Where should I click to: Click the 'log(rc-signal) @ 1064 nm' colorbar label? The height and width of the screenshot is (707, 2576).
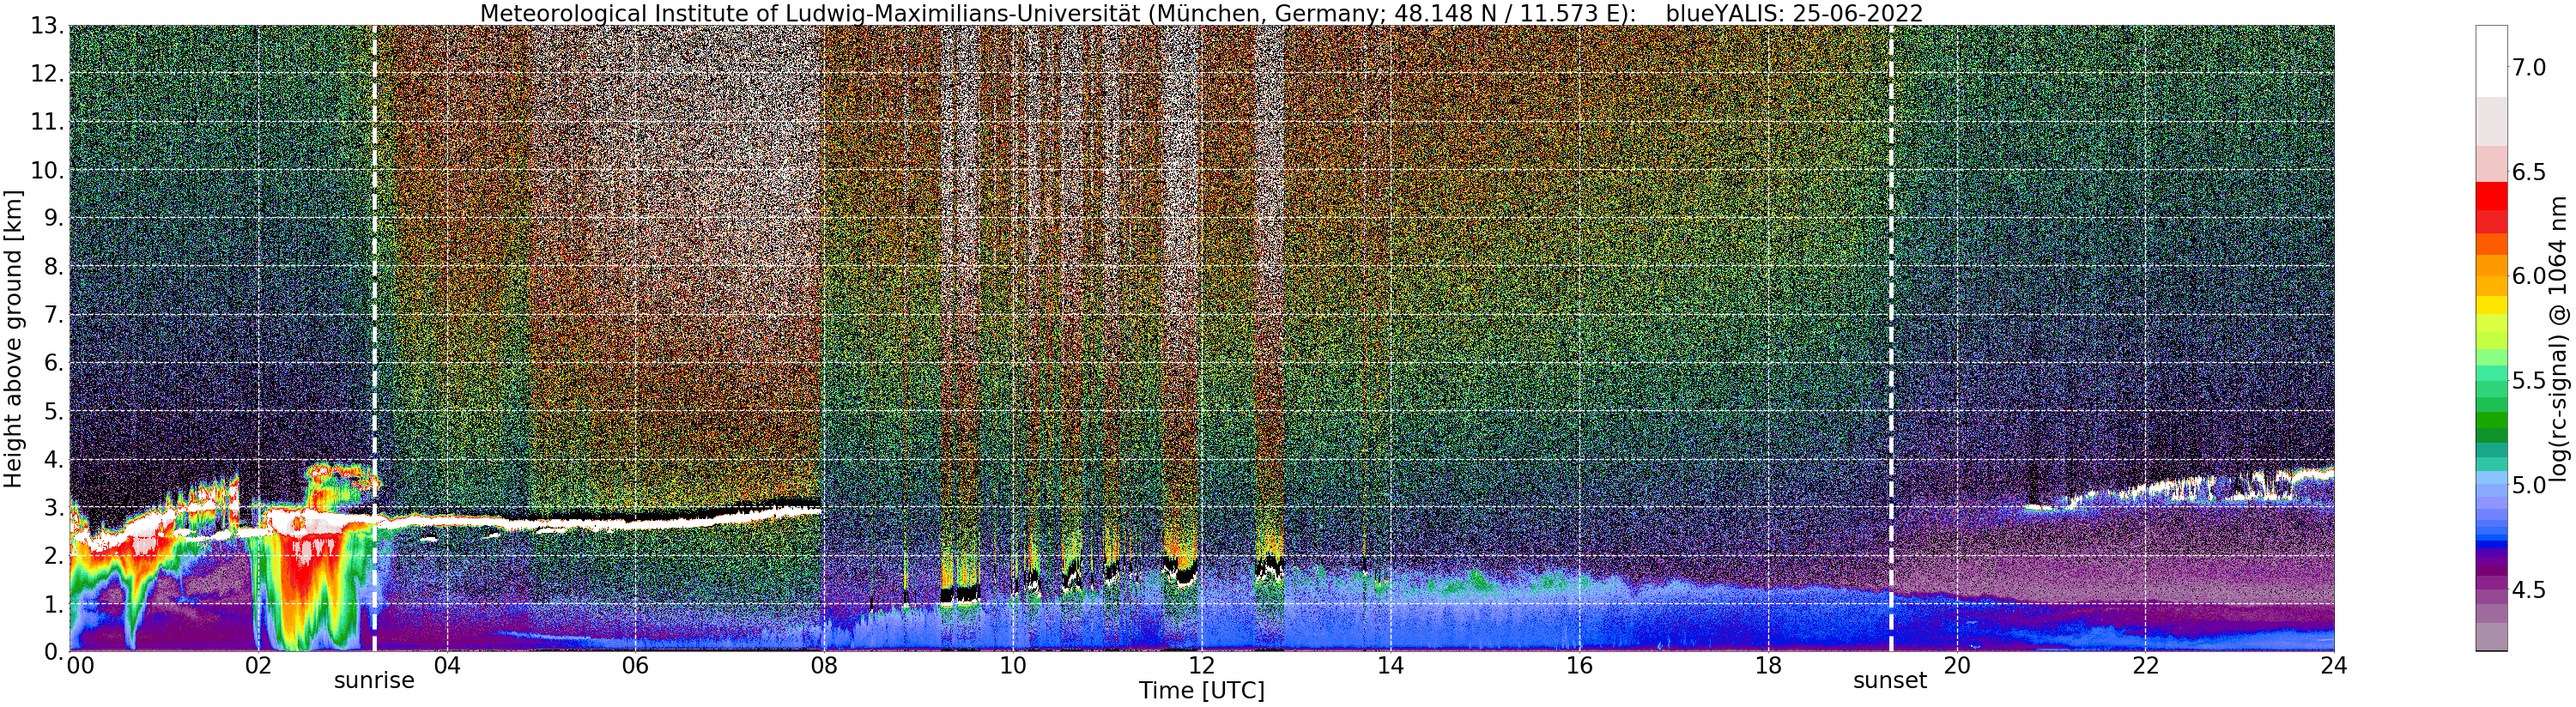(x=2560, y=338)
